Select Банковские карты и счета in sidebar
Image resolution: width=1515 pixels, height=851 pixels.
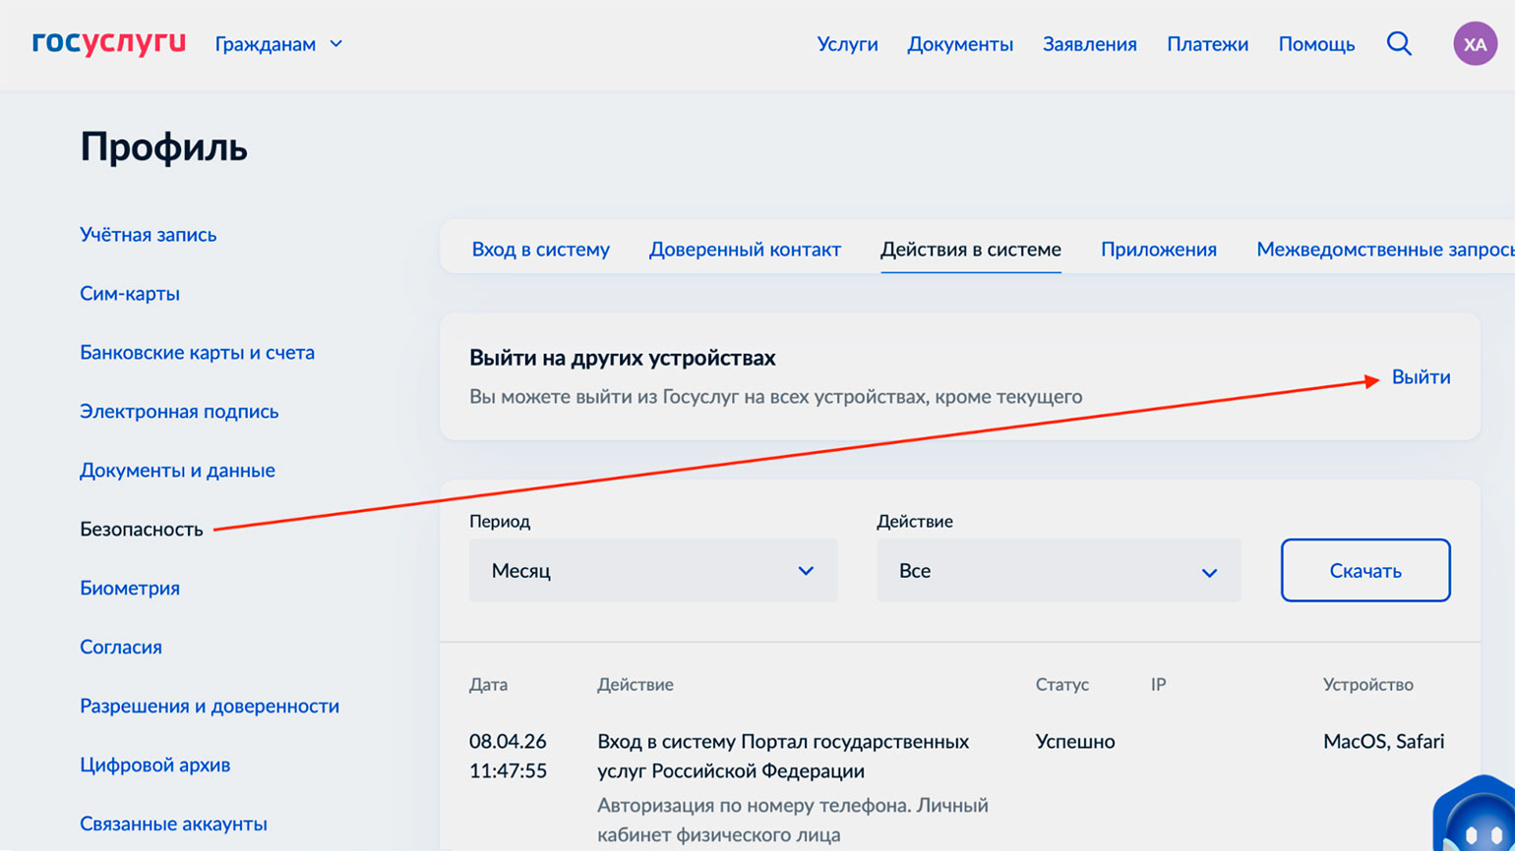pos(197,353)
